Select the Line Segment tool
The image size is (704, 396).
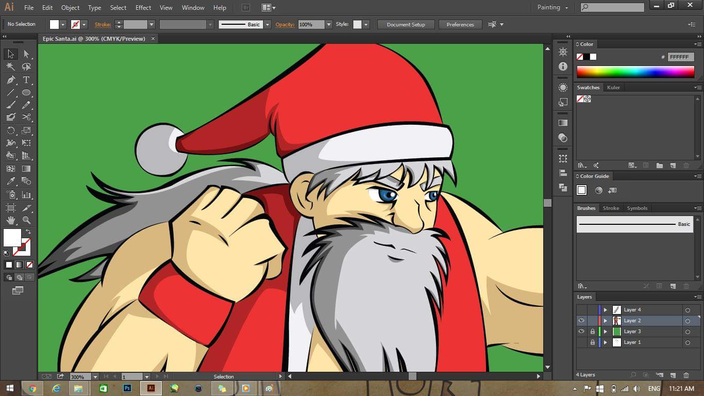coord(10,93)
